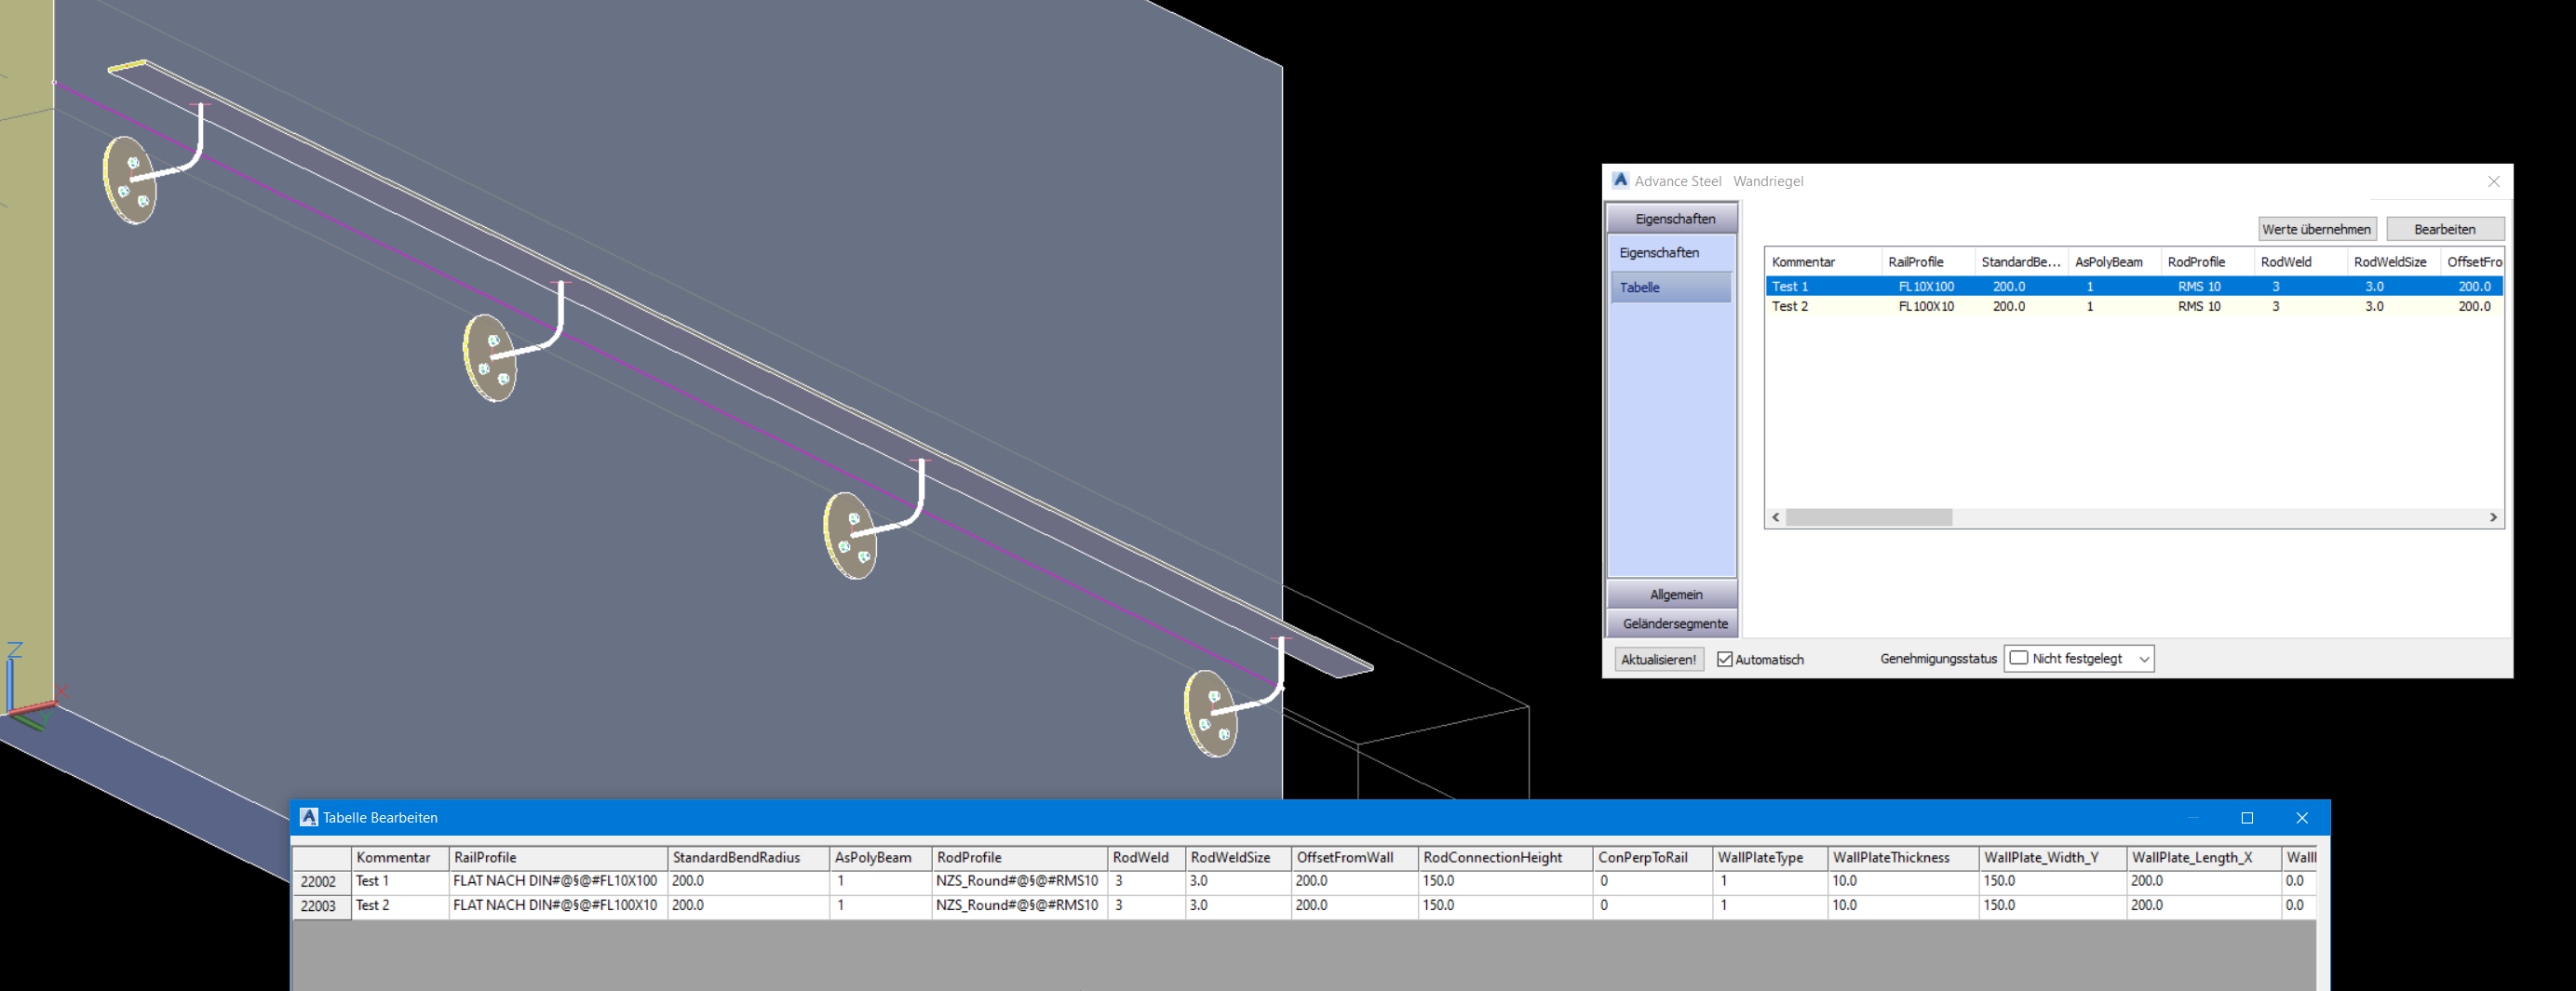The image size is (2576, 991).
Task: Click the Werte übernehmen button
Action: click(2317, 228)
